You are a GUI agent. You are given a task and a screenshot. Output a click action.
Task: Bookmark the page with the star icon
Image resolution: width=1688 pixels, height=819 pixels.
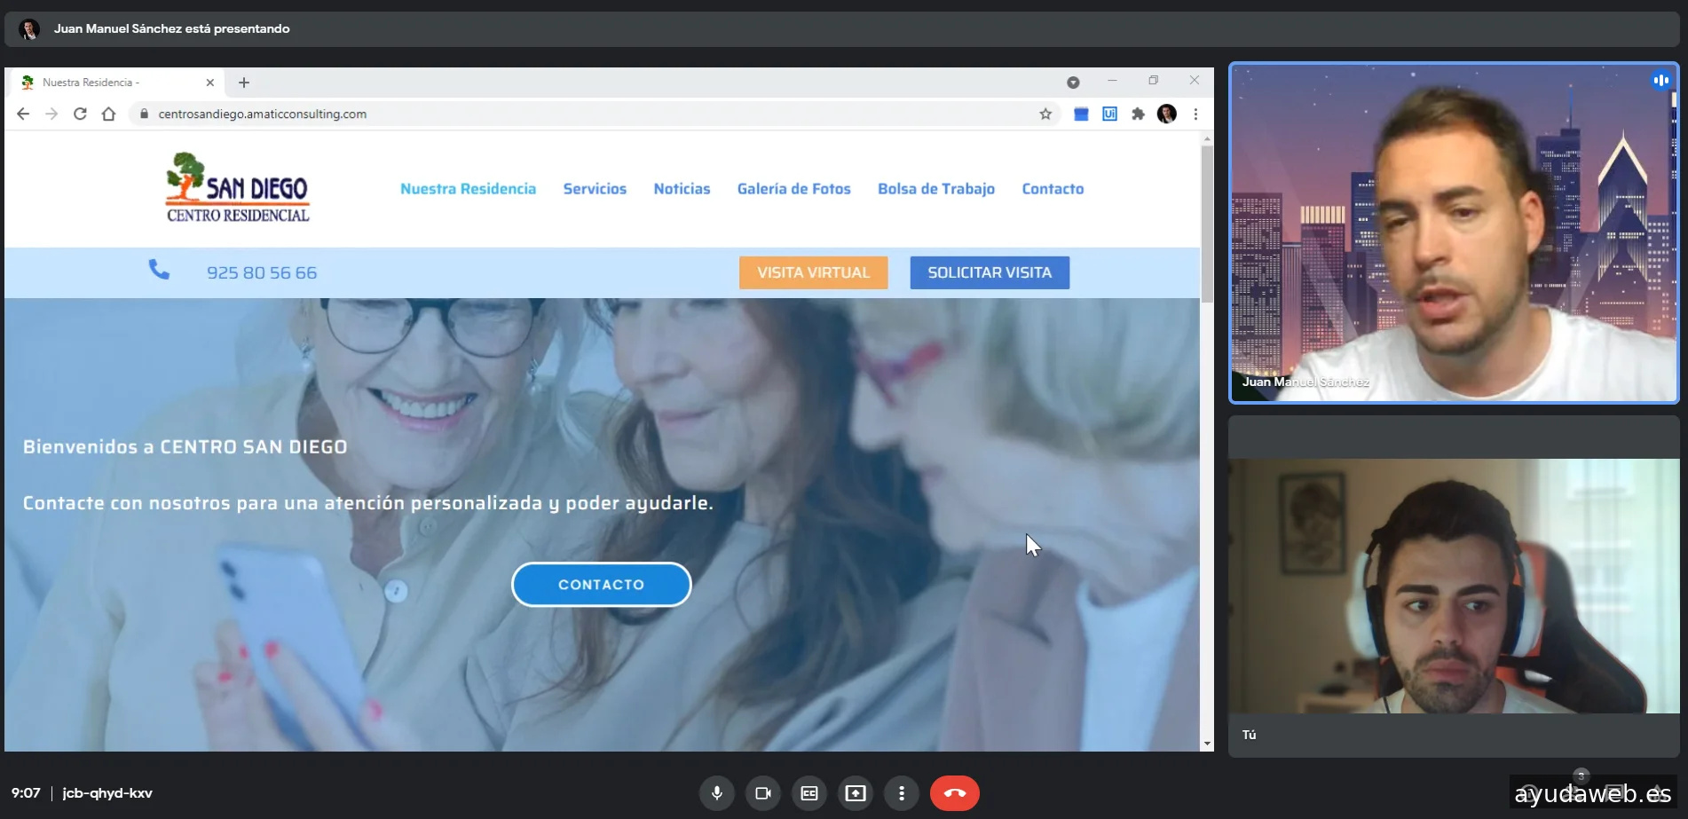[1045, 114]
